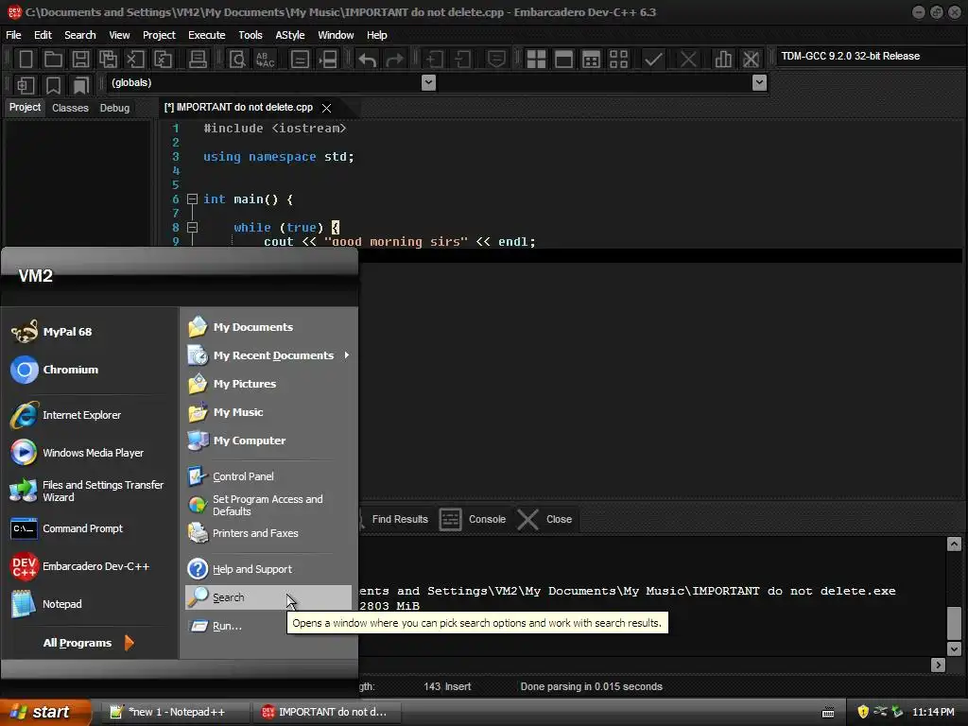Image resolution: width=968 pixels, height=726 pixels.
Task: Open Control Panel from Start menu
Action: pos(268,476)
